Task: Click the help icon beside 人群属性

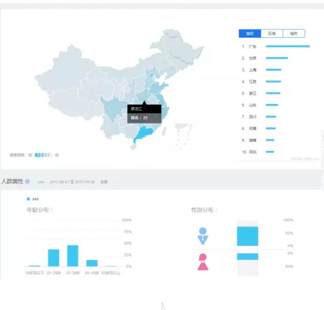Action: point(27,181)
